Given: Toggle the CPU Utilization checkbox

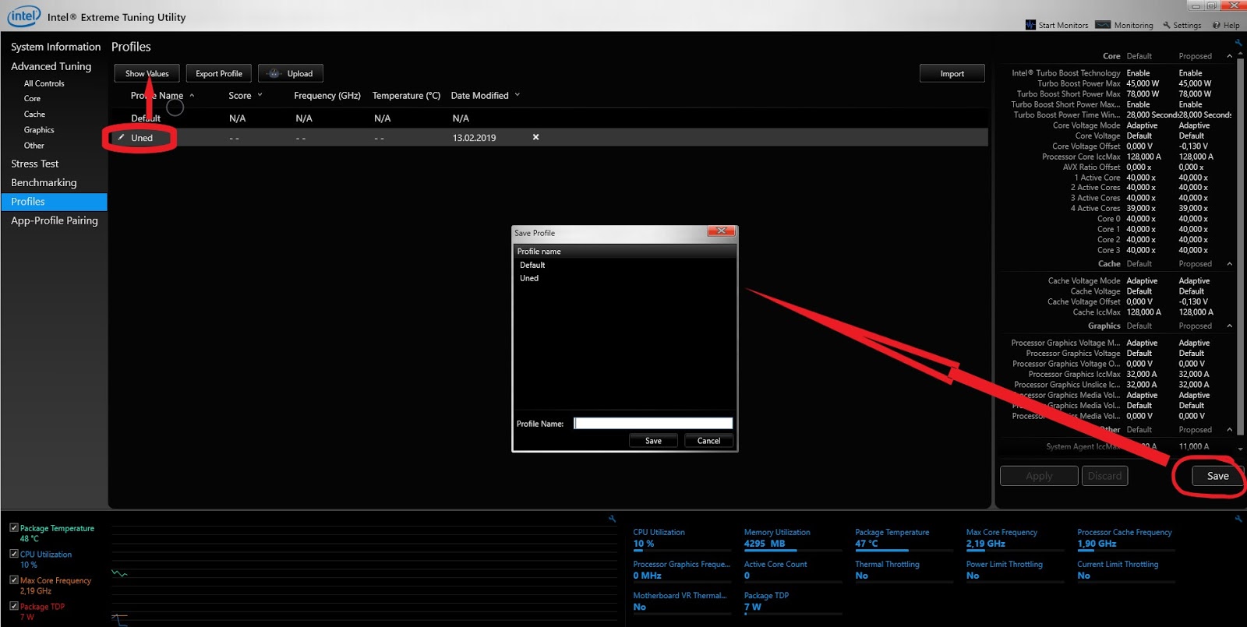Looking at the screenshot, I should click(x=13, y=554).
